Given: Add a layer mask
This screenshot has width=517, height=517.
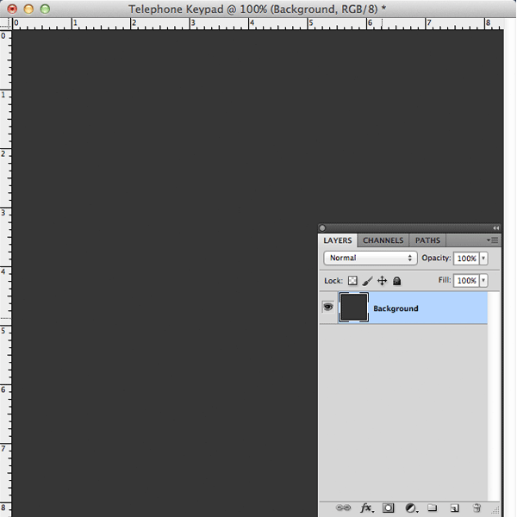Looking at the screenshot, I should click(x=388, y=508).
